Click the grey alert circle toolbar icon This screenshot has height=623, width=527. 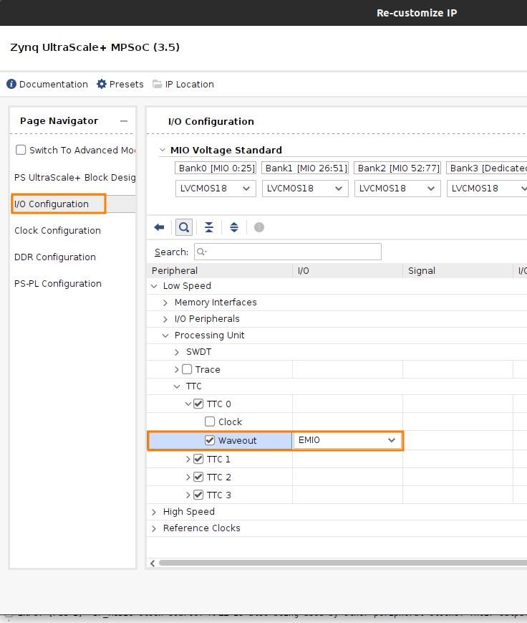pos(259,227)
